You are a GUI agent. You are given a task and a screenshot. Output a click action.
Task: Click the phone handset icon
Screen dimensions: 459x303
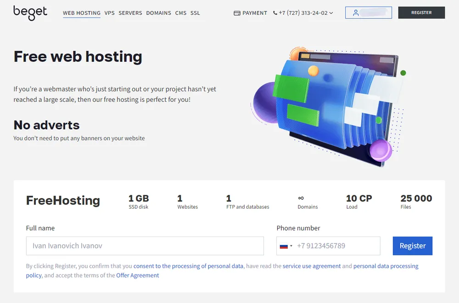(275, 13)
